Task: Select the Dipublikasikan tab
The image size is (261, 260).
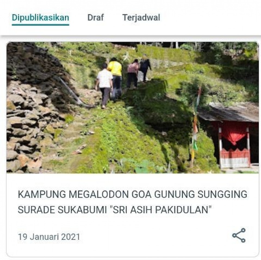Action: 41,18
